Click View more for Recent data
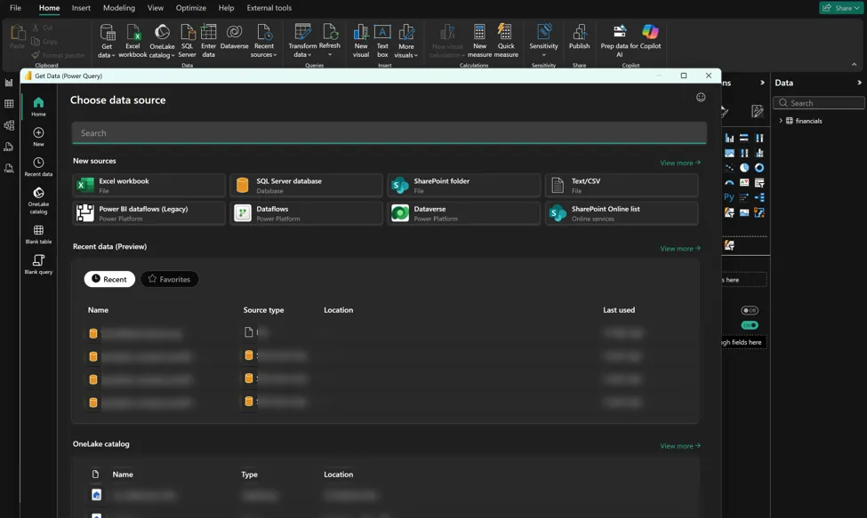The height and width of the screenshot is (518, 867). pos(680,249)
